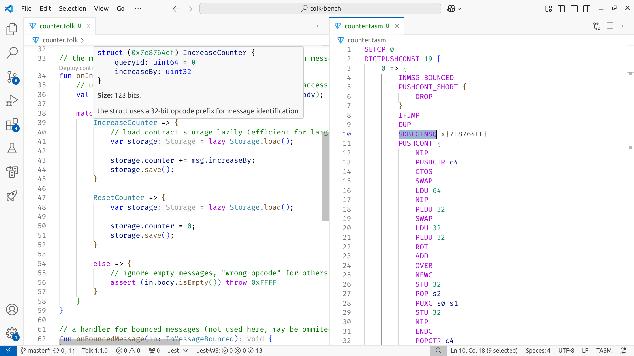The height and width of the screenshot is (356, 634).
Task: Open Source Control view with 8 changes
Action: [12, 77]
